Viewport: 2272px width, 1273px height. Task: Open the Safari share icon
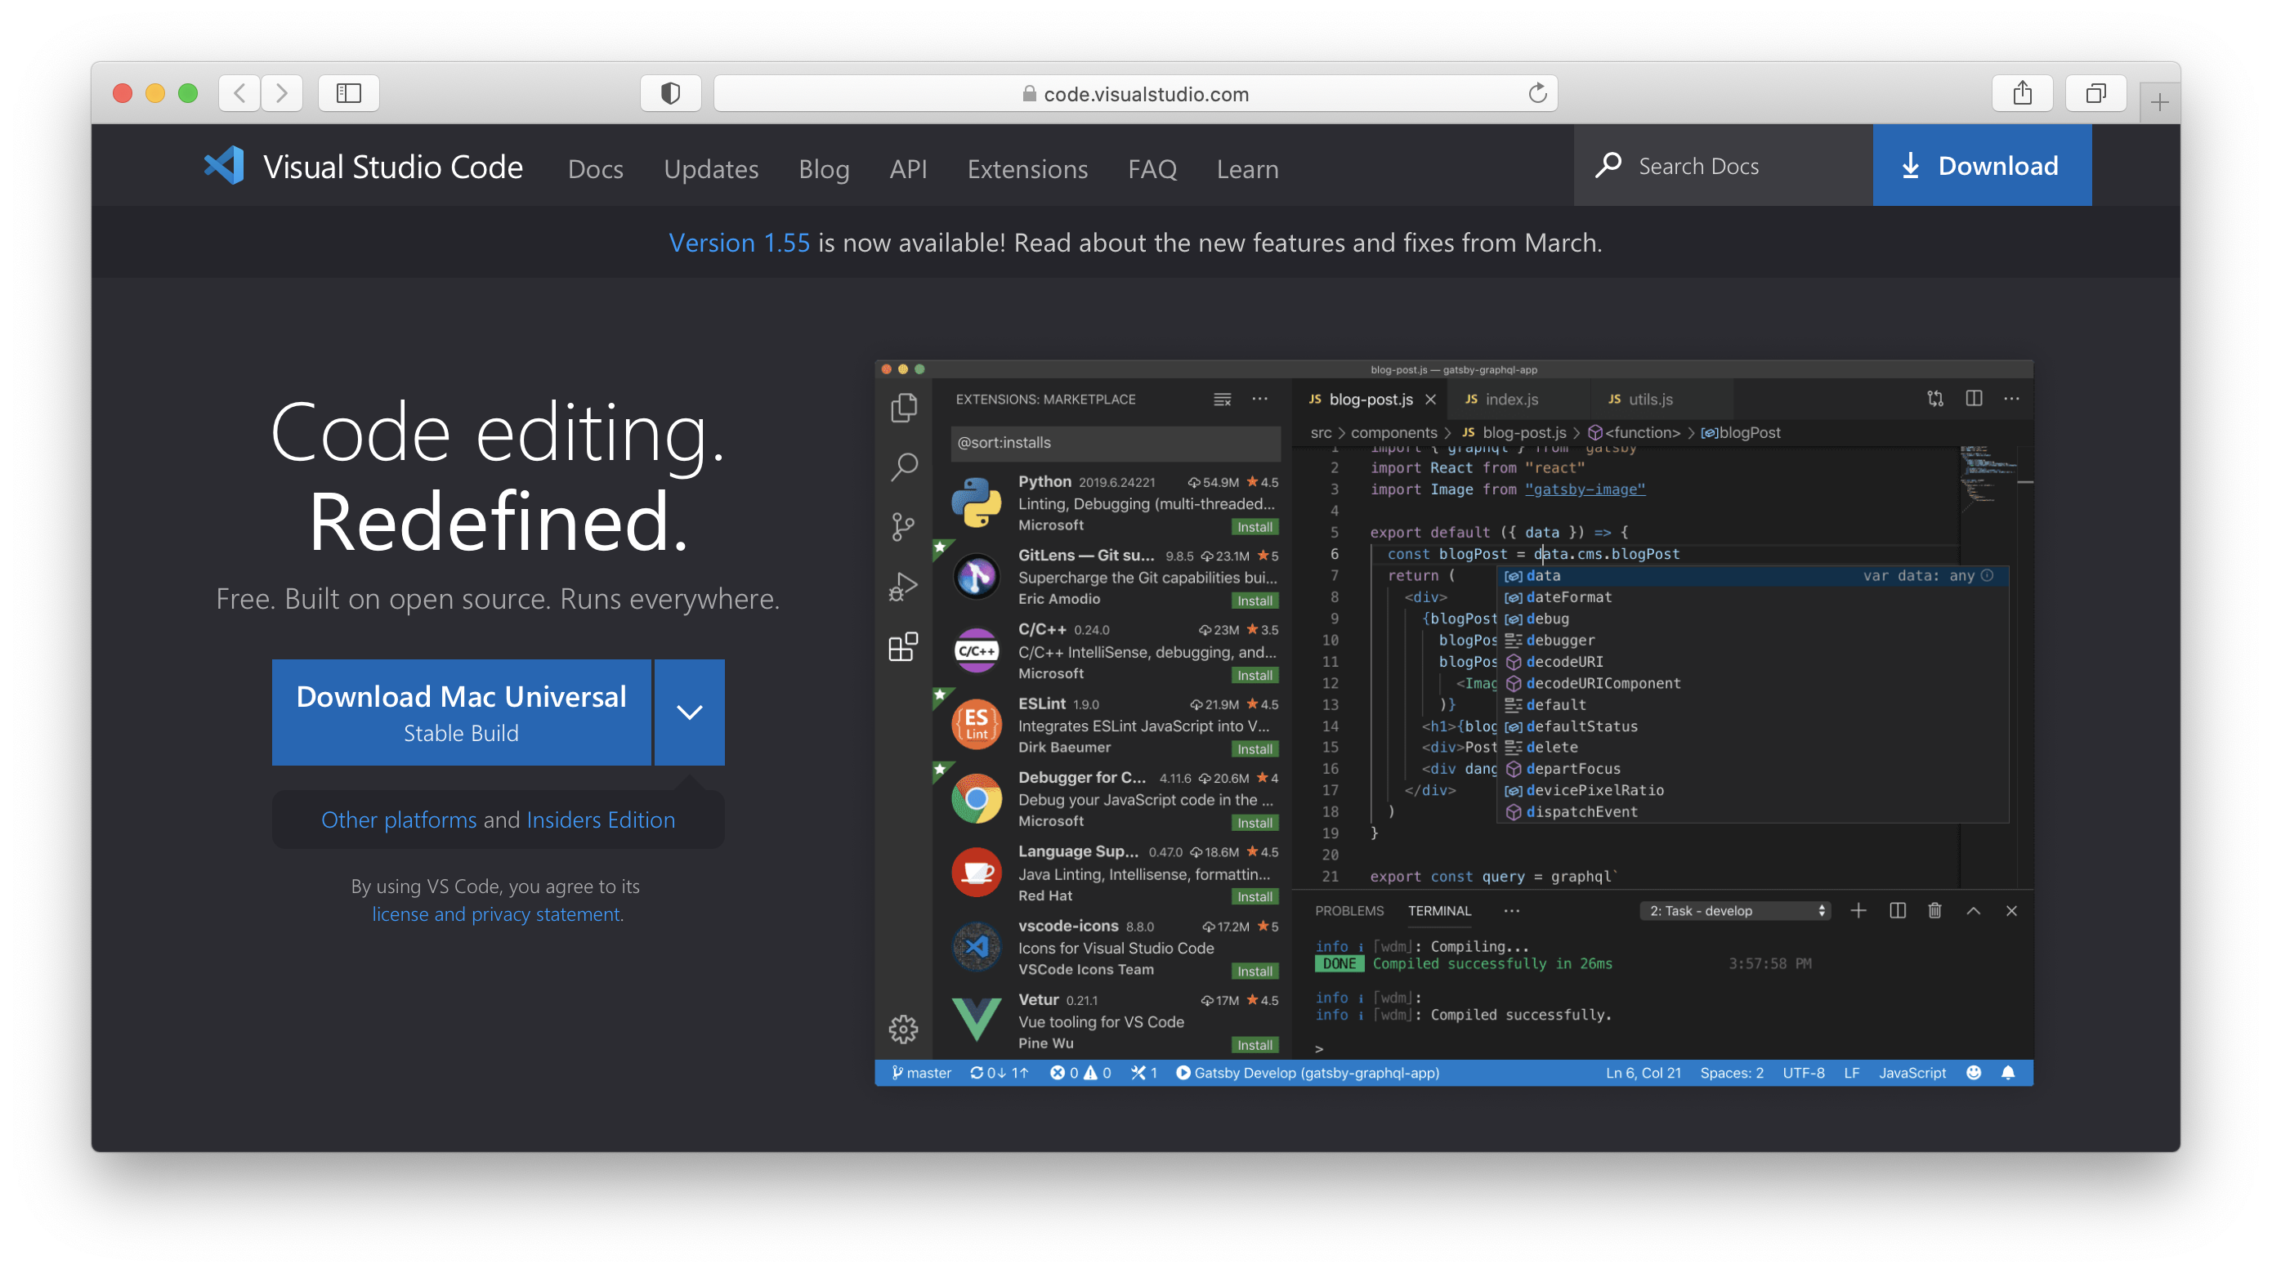click(2023, 92)
